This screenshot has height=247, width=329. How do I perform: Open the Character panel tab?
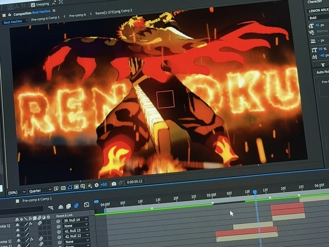(x=315, y=2)
